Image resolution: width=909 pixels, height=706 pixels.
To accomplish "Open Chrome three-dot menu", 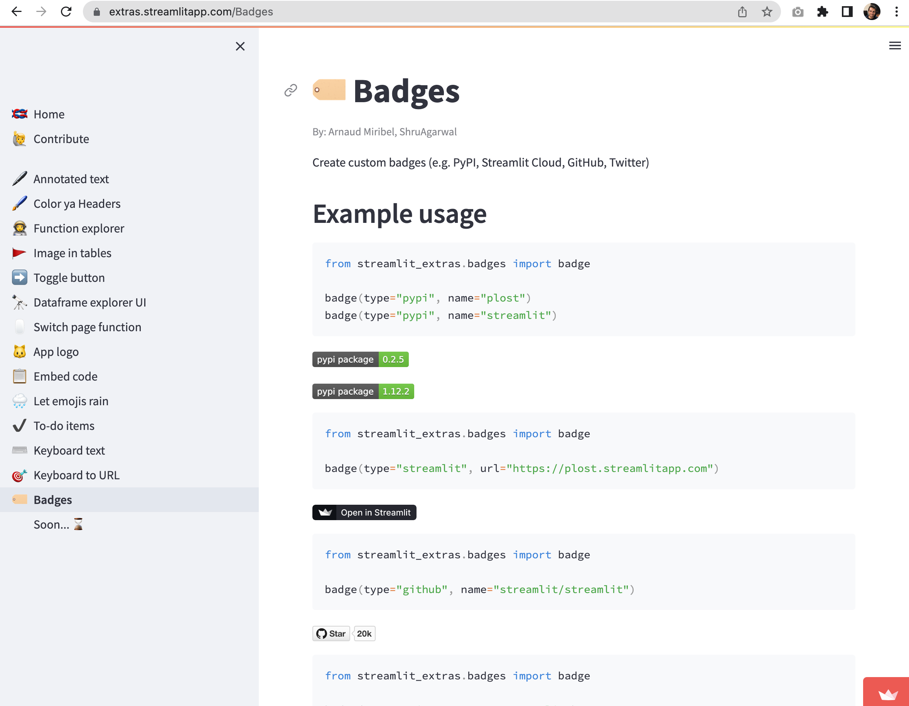I will tap(896, 12).
